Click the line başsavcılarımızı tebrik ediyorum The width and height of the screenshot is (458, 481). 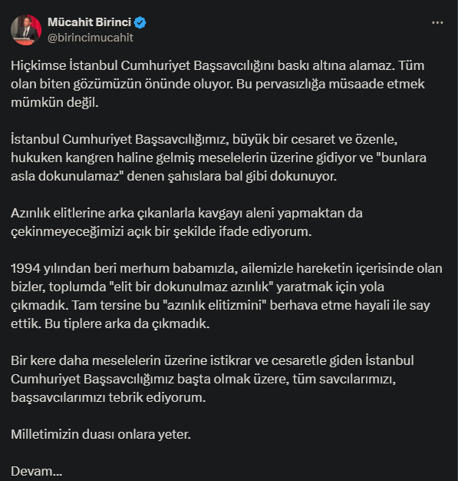point(108,397)
